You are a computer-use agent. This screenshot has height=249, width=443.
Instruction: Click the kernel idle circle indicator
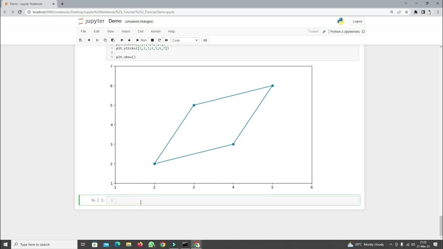(363, 31)
